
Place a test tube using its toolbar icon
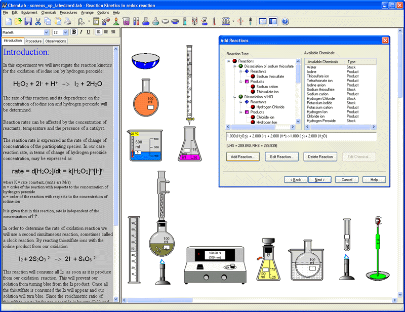(x=137, y=21)
